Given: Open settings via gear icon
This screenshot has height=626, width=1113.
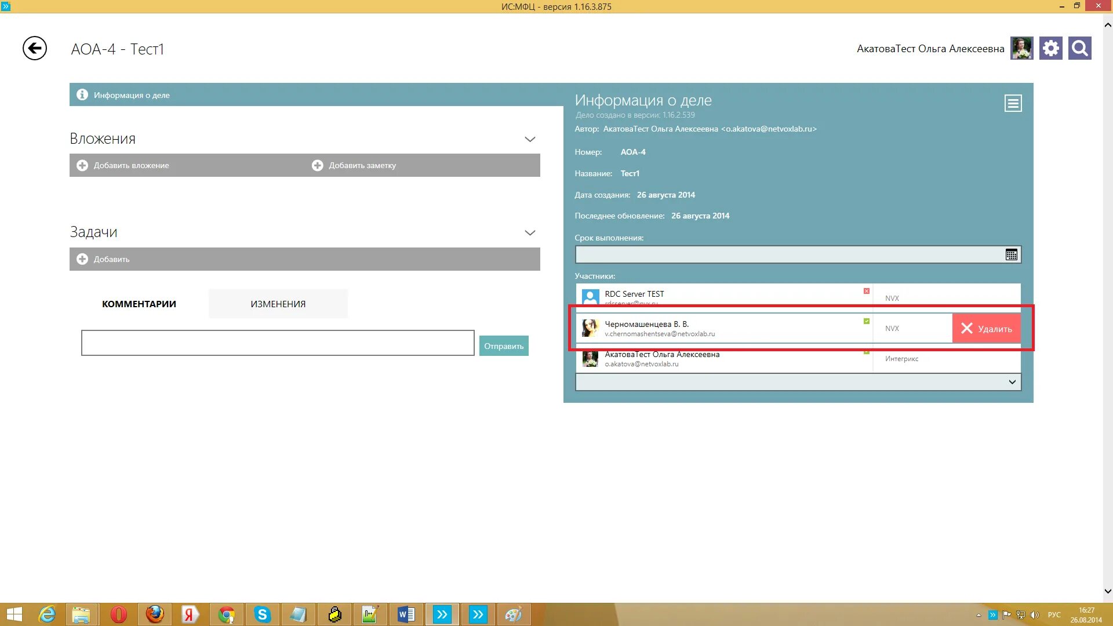Looking at the screenshot, I should click(x=1050, y=48).
